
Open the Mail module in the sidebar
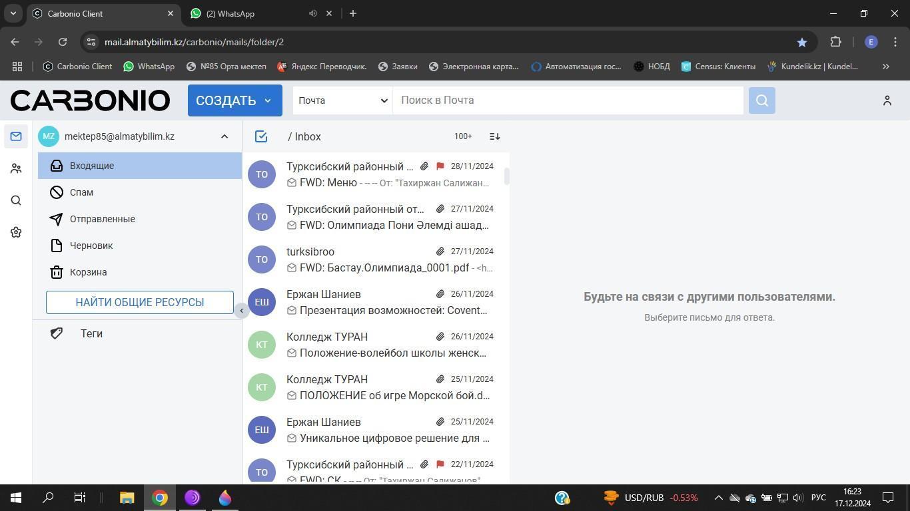(x=16, y=136)
